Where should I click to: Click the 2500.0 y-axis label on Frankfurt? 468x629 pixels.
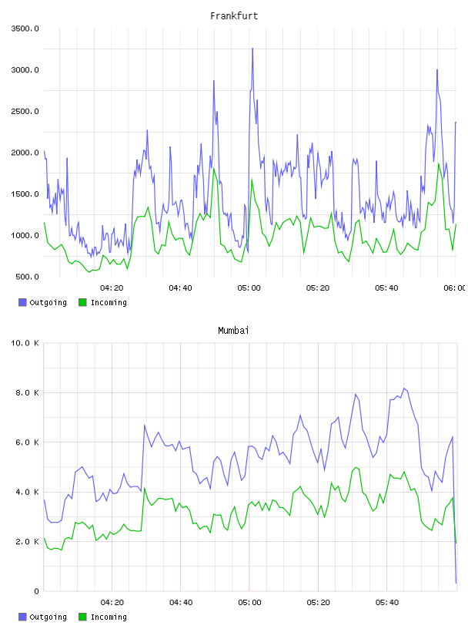click(x=25, y=111)
